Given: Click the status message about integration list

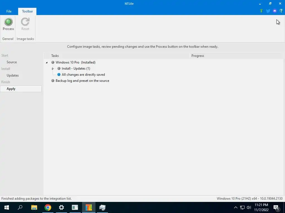Looking at the screenshot, I should (36, 199).
